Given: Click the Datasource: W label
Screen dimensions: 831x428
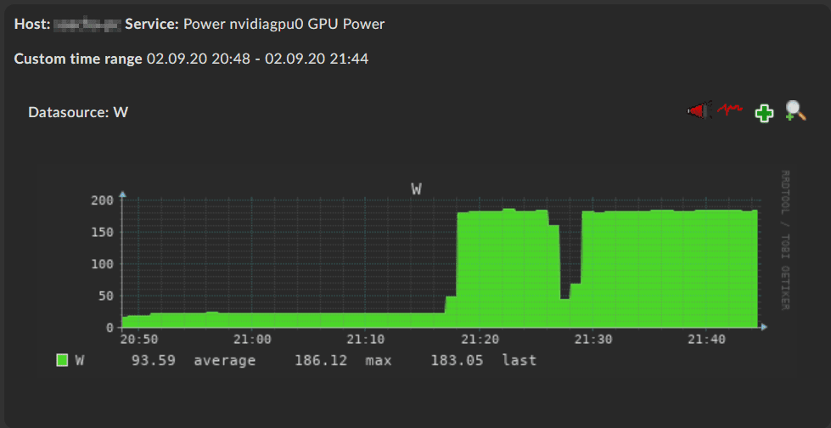Looking at the screenshot, I should (x=78, y=112).
